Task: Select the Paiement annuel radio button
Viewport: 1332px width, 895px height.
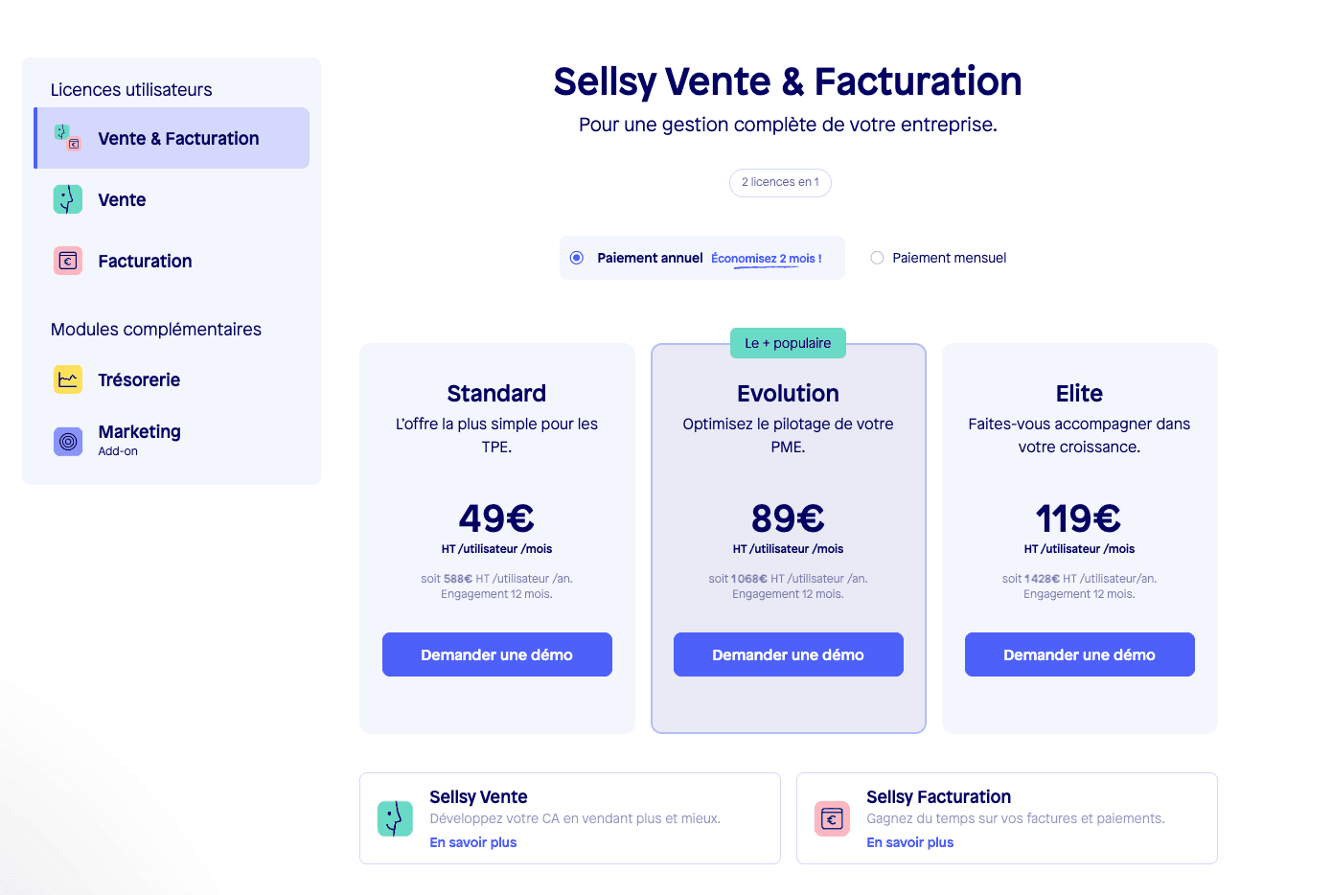Action: (x=576, y=257)
